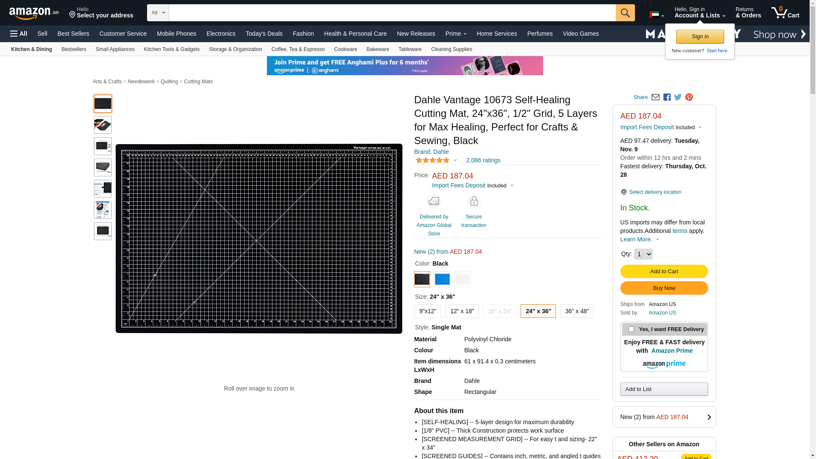This screenshot has height=459, width=816.
Task: Click the Amazon.ae logo
Action: click(34, 13)
